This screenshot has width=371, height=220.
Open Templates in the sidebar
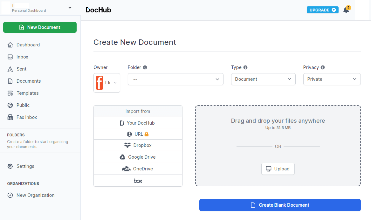pos(27,93)
